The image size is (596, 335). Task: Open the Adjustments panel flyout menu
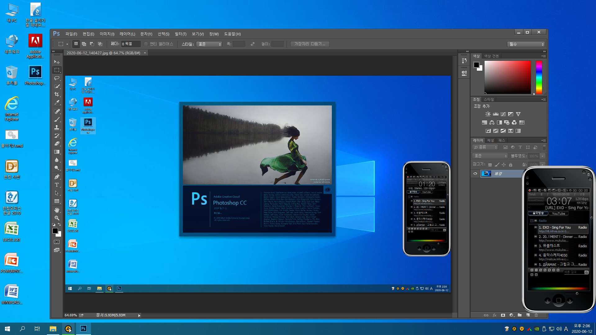click(544, 100)
